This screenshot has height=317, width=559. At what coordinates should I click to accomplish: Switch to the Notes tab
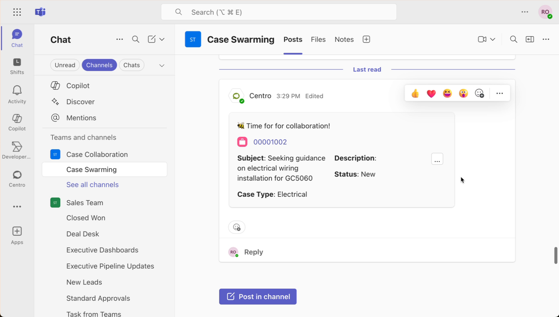(344, 39)
